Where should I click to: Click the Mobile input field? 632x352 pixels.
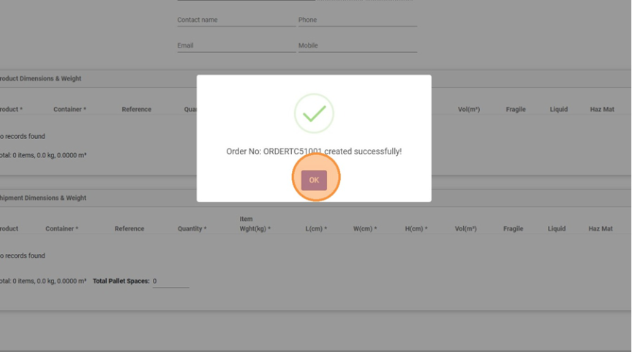(357, 45)
